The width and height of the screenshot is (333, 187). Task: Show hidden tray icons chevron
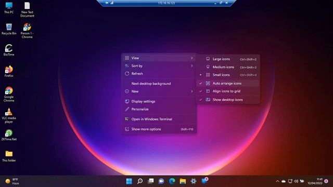[x=277, y=181]
